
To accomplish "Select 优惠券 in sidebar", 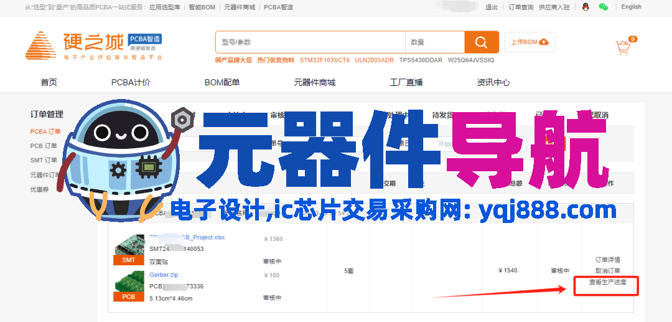I will [x=39, y=189].
